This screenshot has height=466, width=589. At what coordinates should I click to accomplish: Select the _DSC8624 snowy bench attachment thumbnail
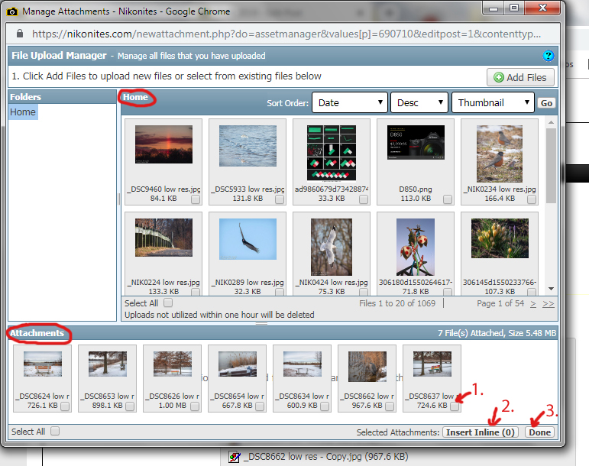[42, 369]
